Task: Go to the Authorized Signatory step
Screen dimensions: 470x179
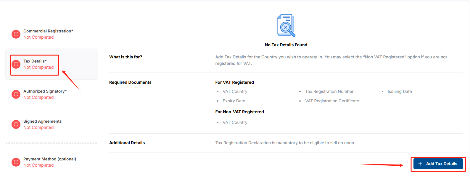Action: (x=45, y=91)
